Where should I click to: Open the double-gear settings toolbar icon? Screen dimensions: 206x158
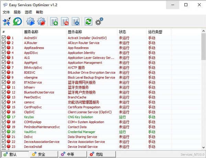[x=99, y=22]
